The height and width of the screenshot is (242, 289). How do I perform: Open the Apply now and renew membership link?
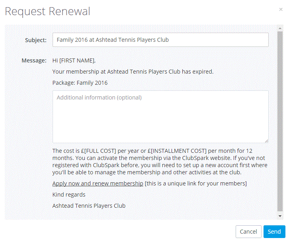pyautogui.click(x=98, y=183)
